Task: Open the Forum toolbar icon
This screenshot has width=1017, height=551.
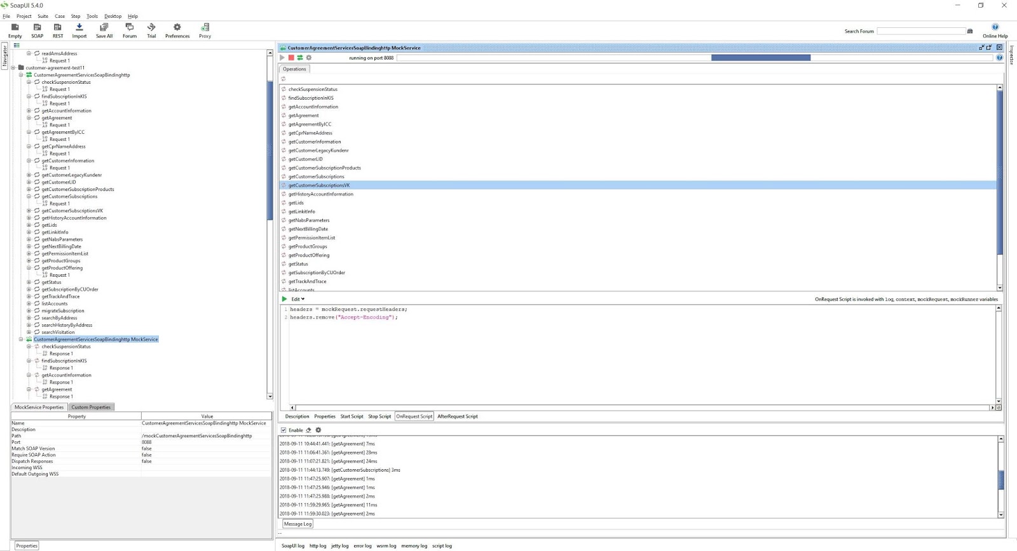Action: pyautogui.click(x=130, y=30)
